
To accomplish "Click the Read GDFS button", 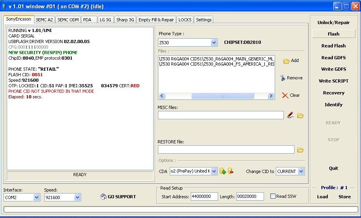I will pyautogui.click(x=333, y=58).
